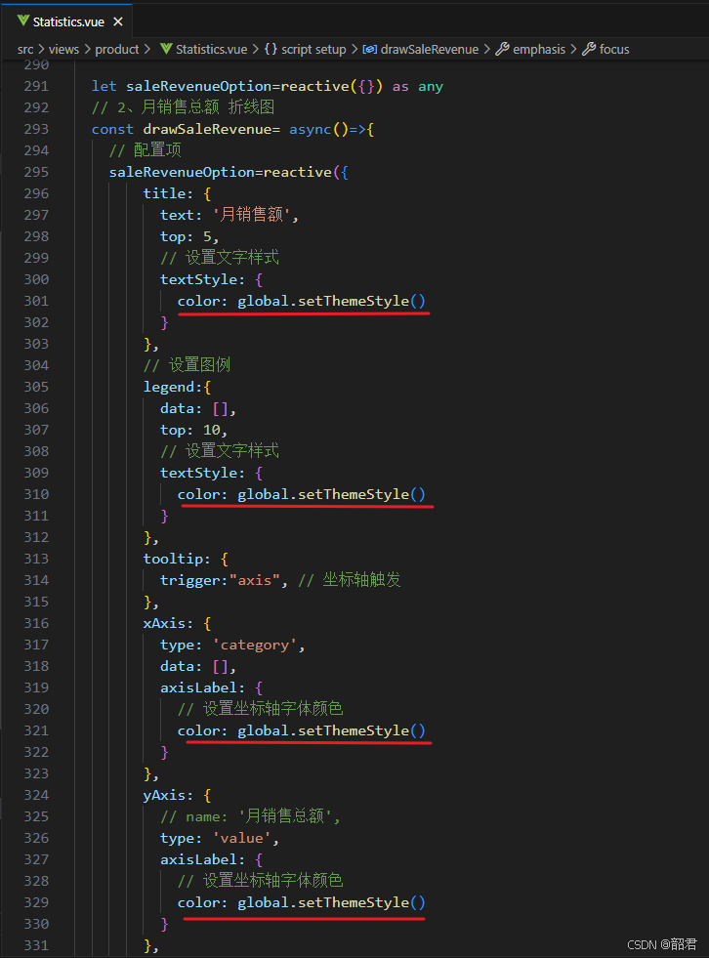
Task: Click the chevron after views breadcrumb
Action: [87, 50]
